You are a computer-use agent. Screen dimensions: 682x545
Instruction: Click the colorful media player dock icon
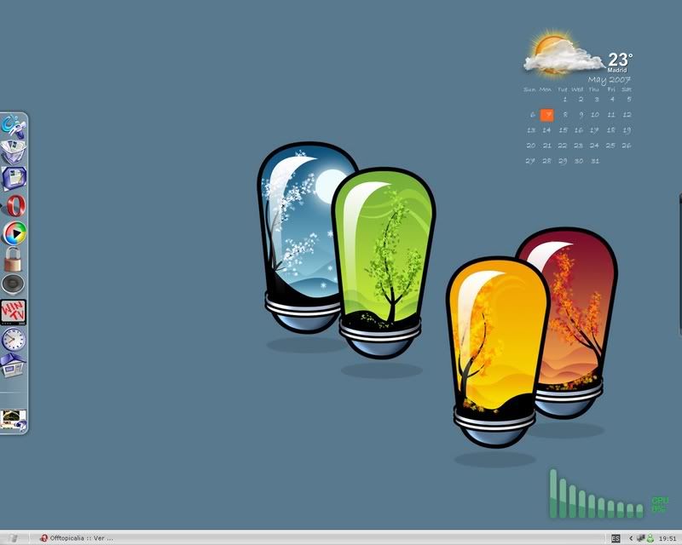pos(14,232)
